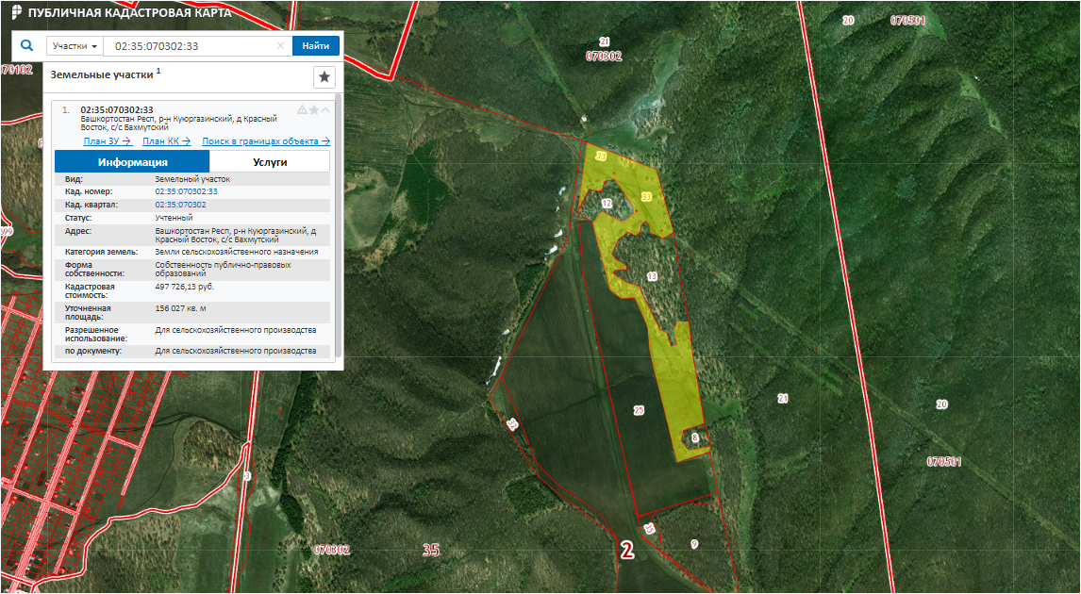Clear the search field with the X
The image size is (1081, 594).
click(x=280, y=46)
